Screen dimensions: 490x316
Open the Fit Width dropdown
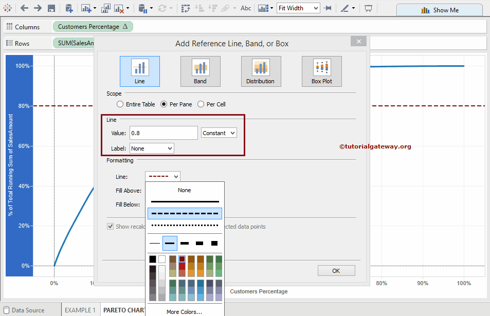(x=298, y=8)
